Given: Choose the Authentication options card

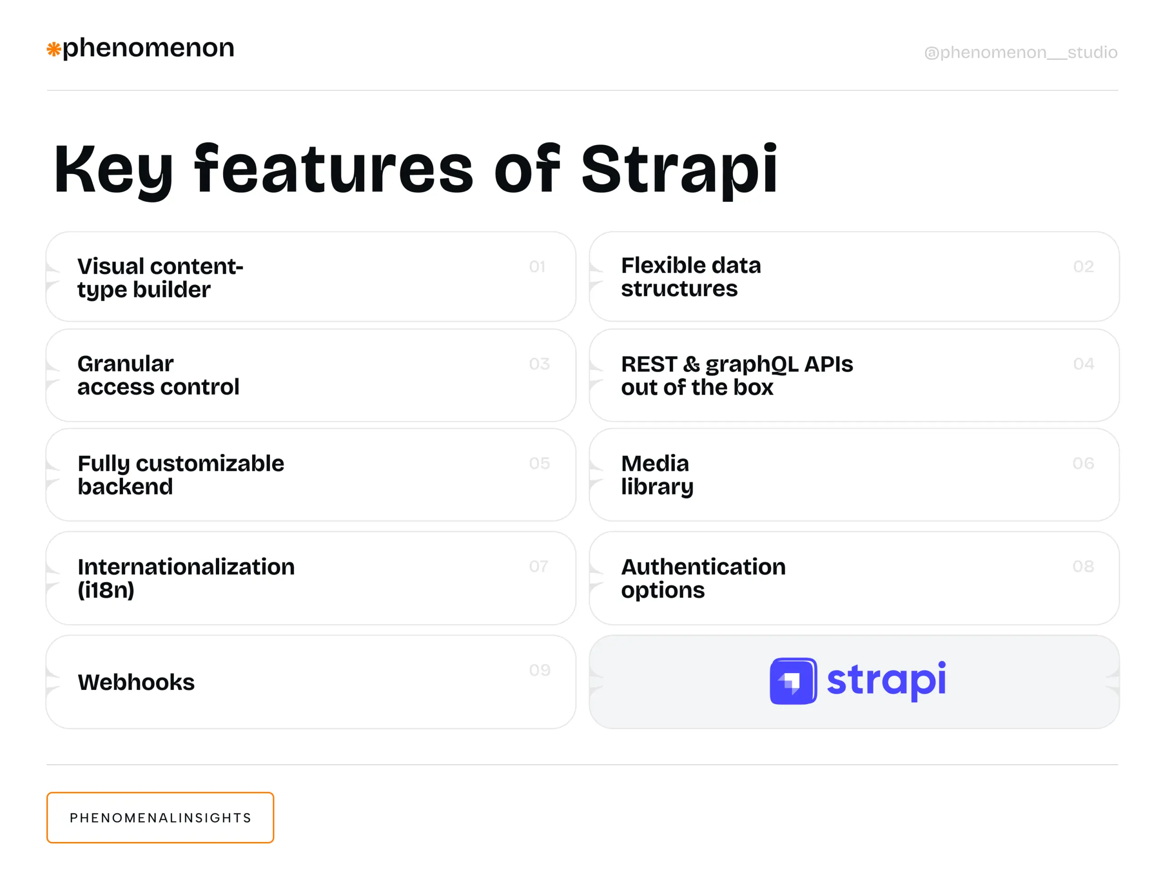Looking at the screenshot, I should (854, 578).
